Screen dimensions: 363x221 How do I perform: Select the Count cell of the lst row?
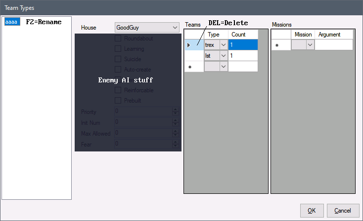coord(243,56)
